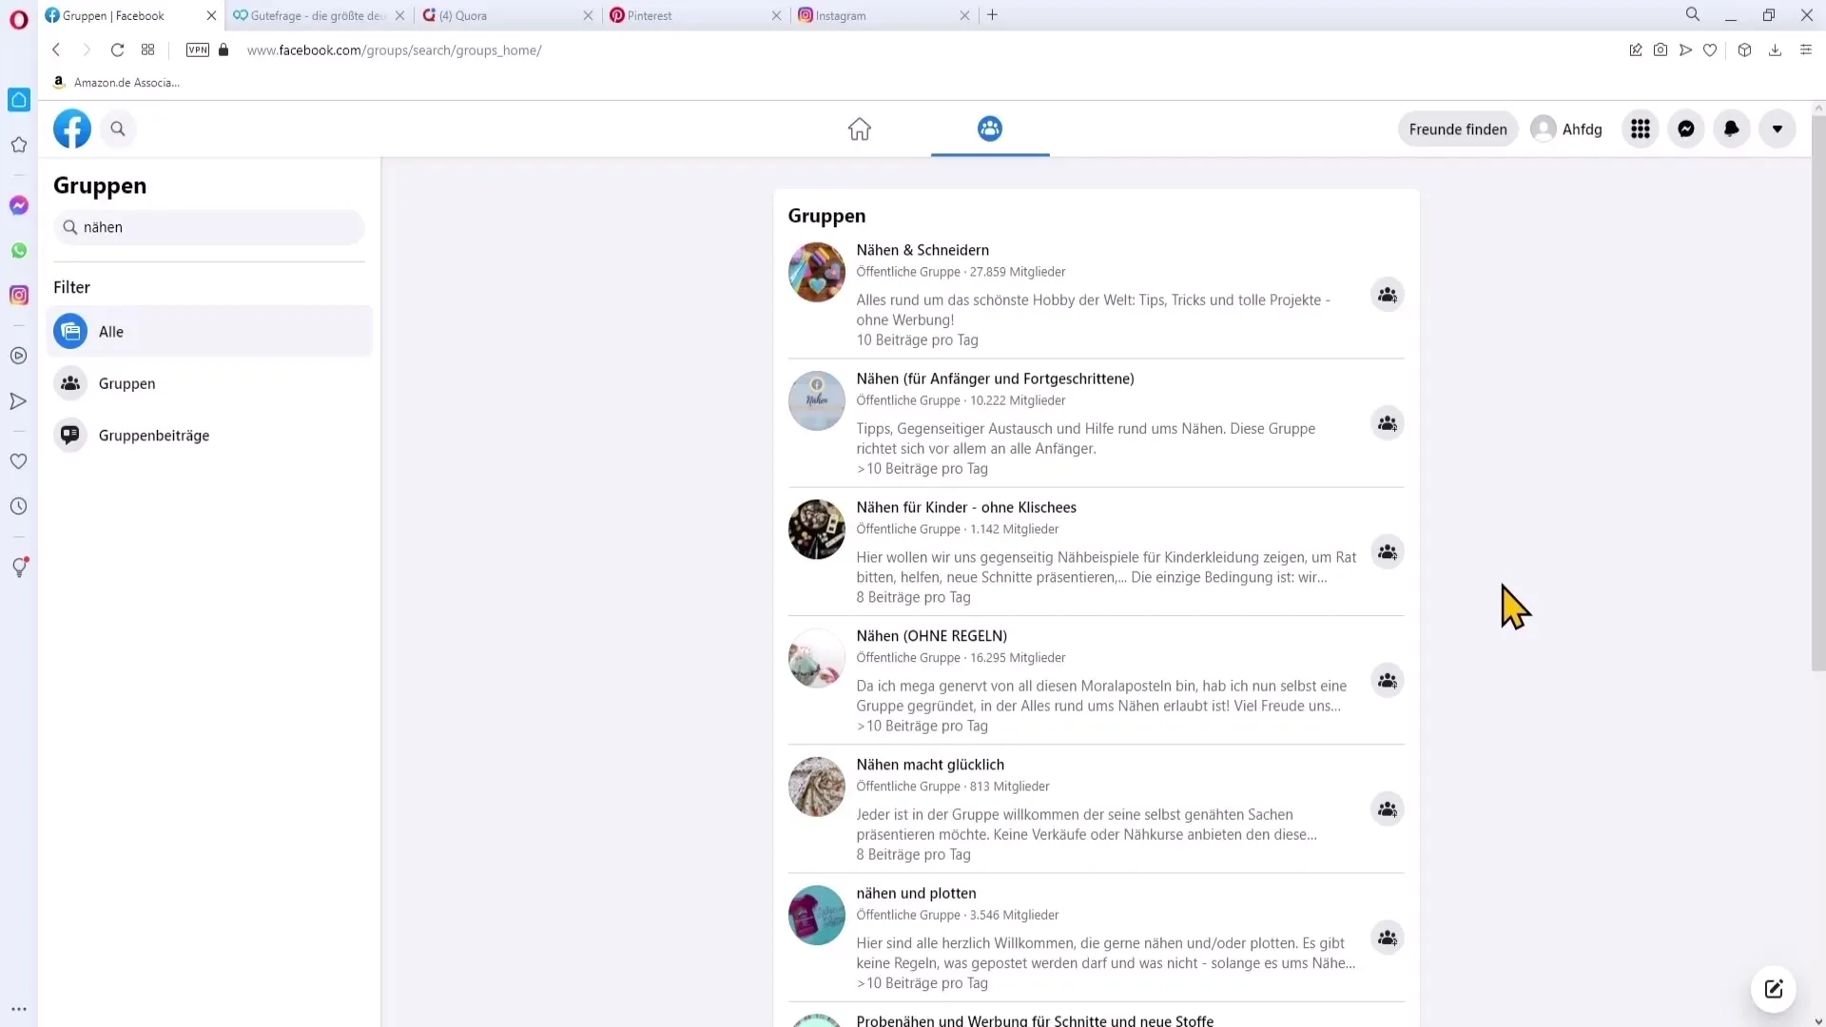Open Nähen (OHNE REGELN) group link
This screenshot has width=1826, height=1027.
931,636
